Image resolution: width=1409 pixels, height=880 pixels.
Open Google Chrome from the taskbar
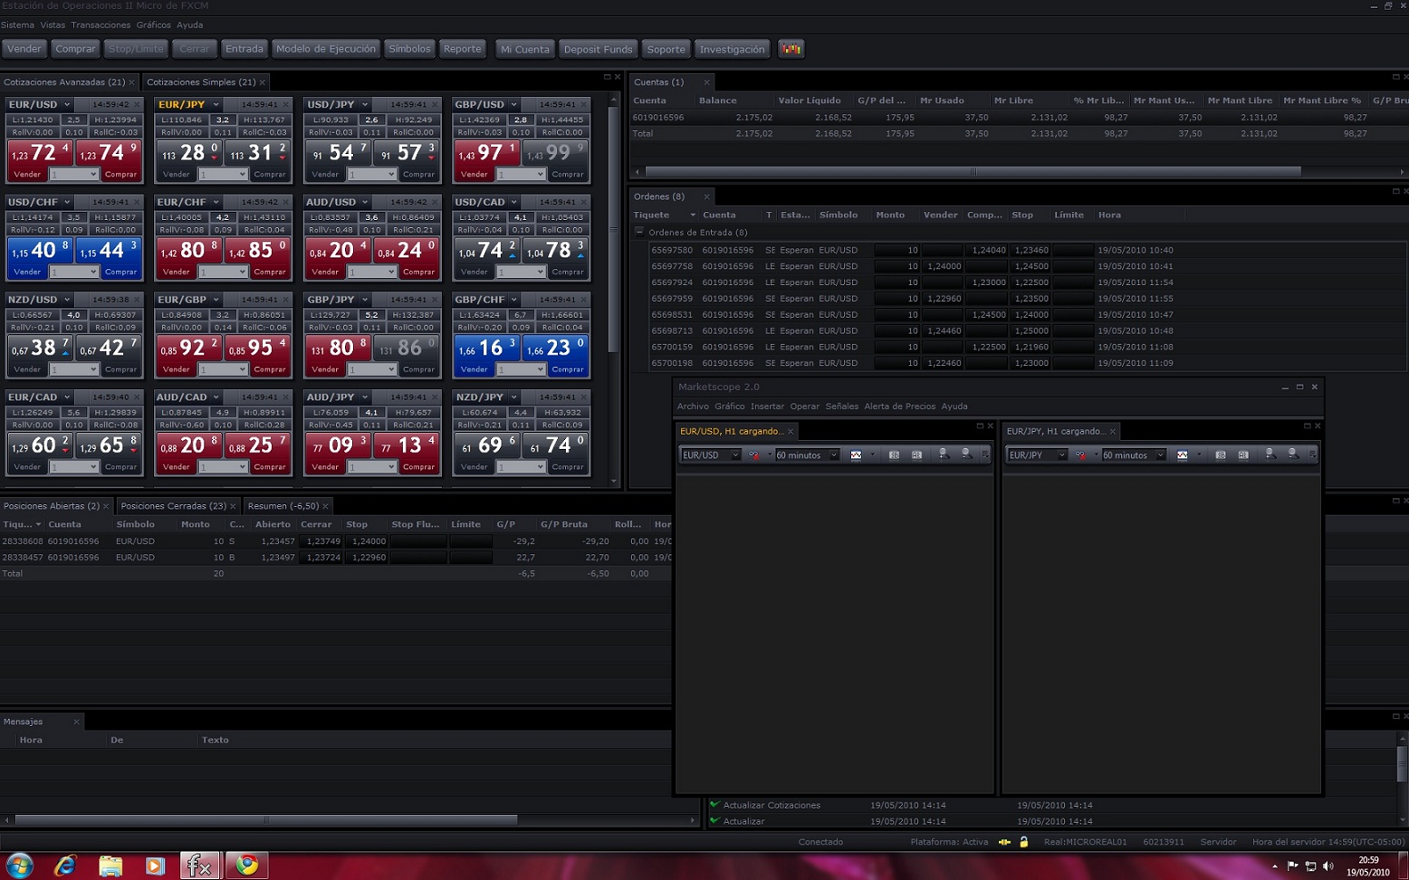246,866
